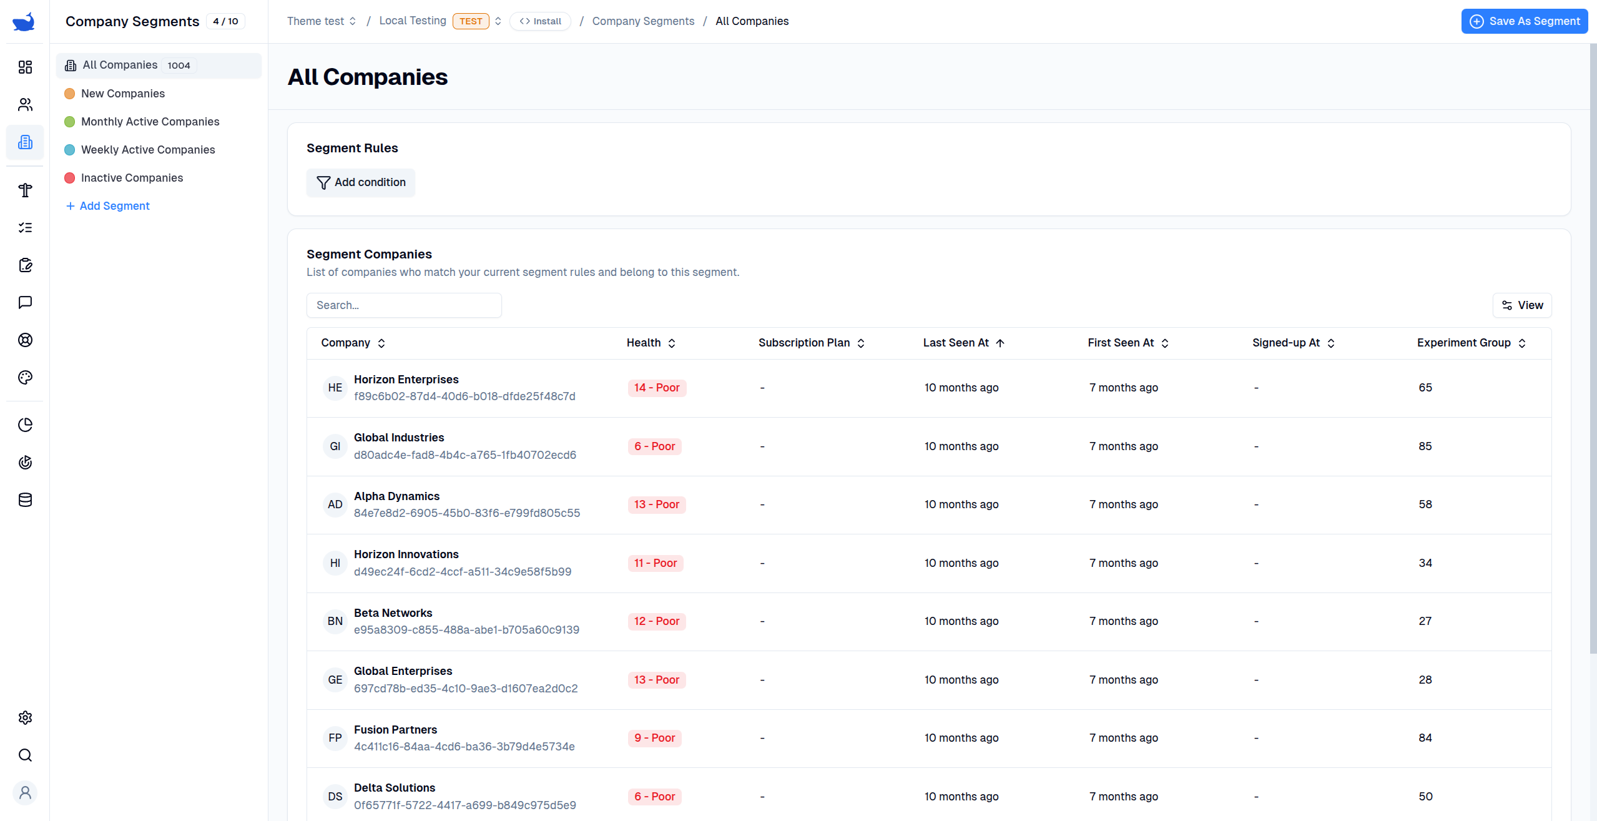Open Company Segments breadcrumb item
The image size is (1597, 821).
[643, 21]
